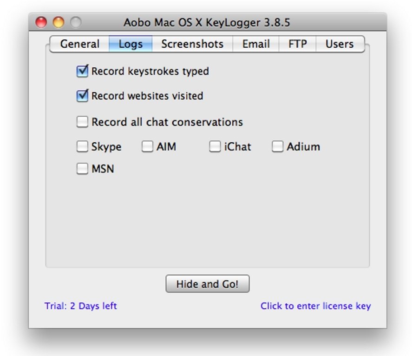Close the KeyLogger window with red button
This screenshot has width=412, height=356.
41,22
